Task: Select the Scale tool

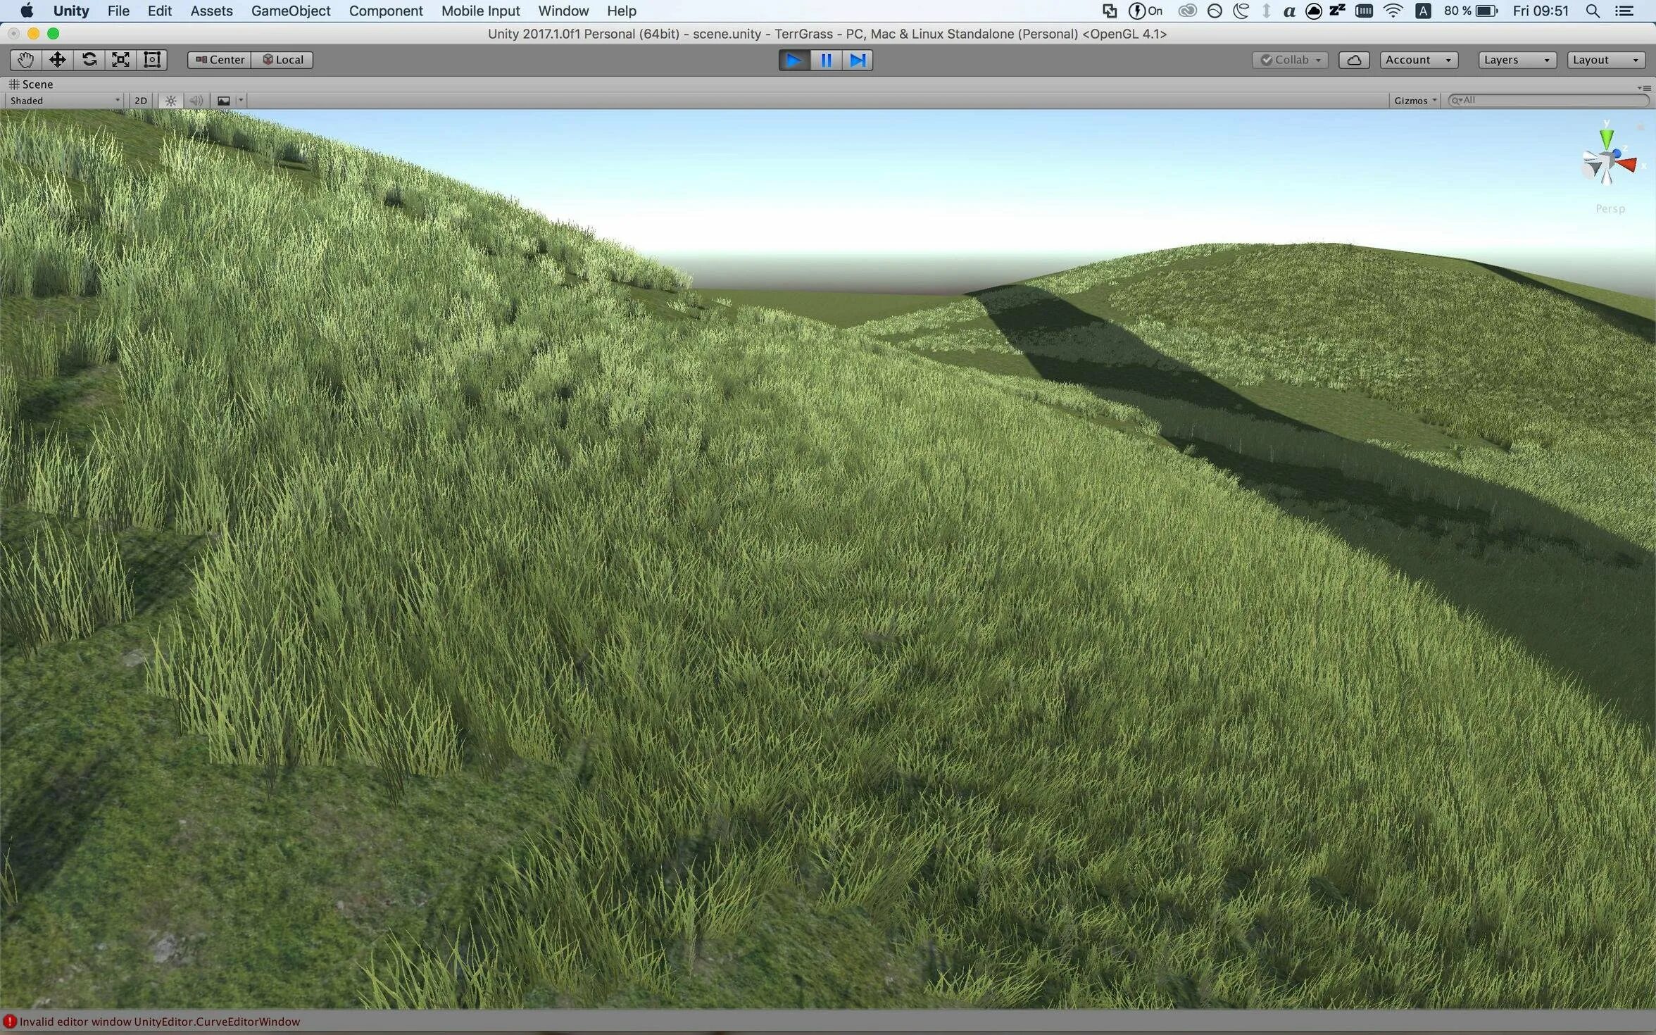Action: [x=120, y=60]
